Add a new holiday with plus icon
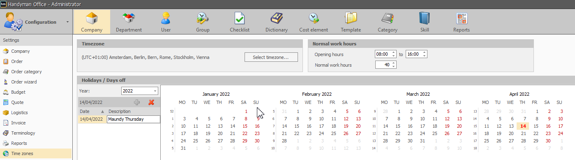The width and height of the screenshot is (575, 160). point(137,102)
